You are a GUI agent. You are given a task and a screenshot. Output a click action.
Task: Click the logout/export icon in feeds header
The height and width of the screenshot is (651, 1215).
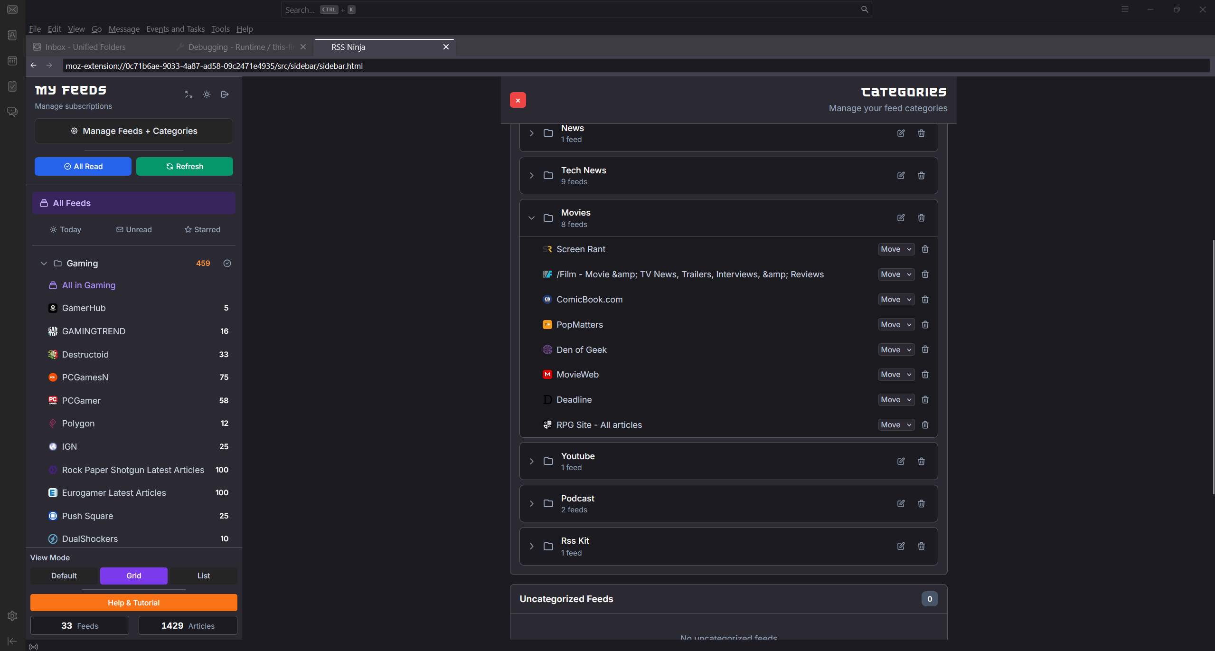coord(225,94)
